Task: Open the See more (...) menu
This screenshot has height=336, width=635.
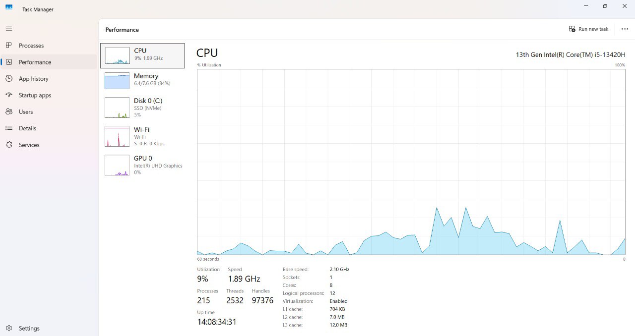Action: click(625, 29)
